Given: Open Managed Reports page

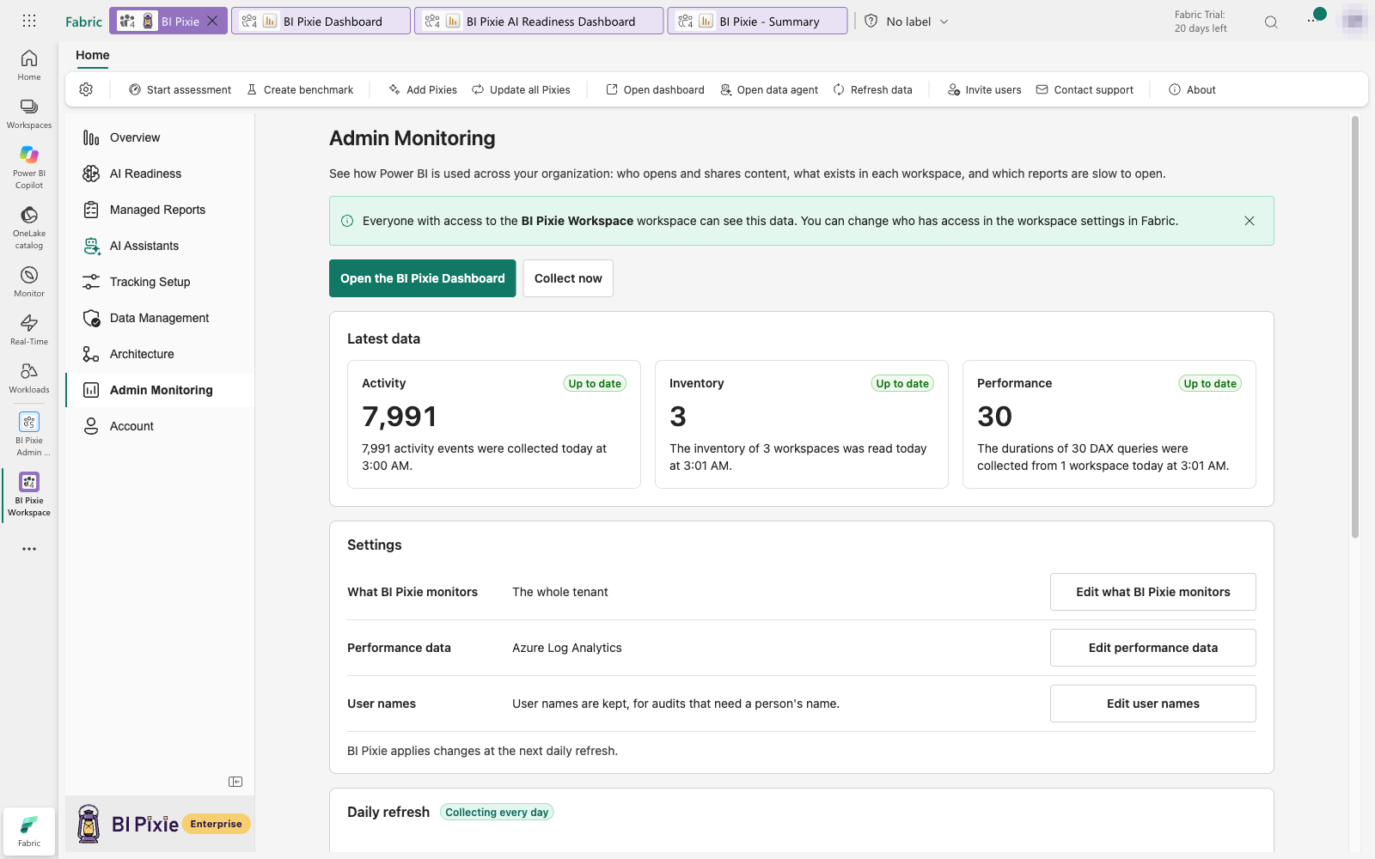Looking at the screenshot, I should pos(160,210).
